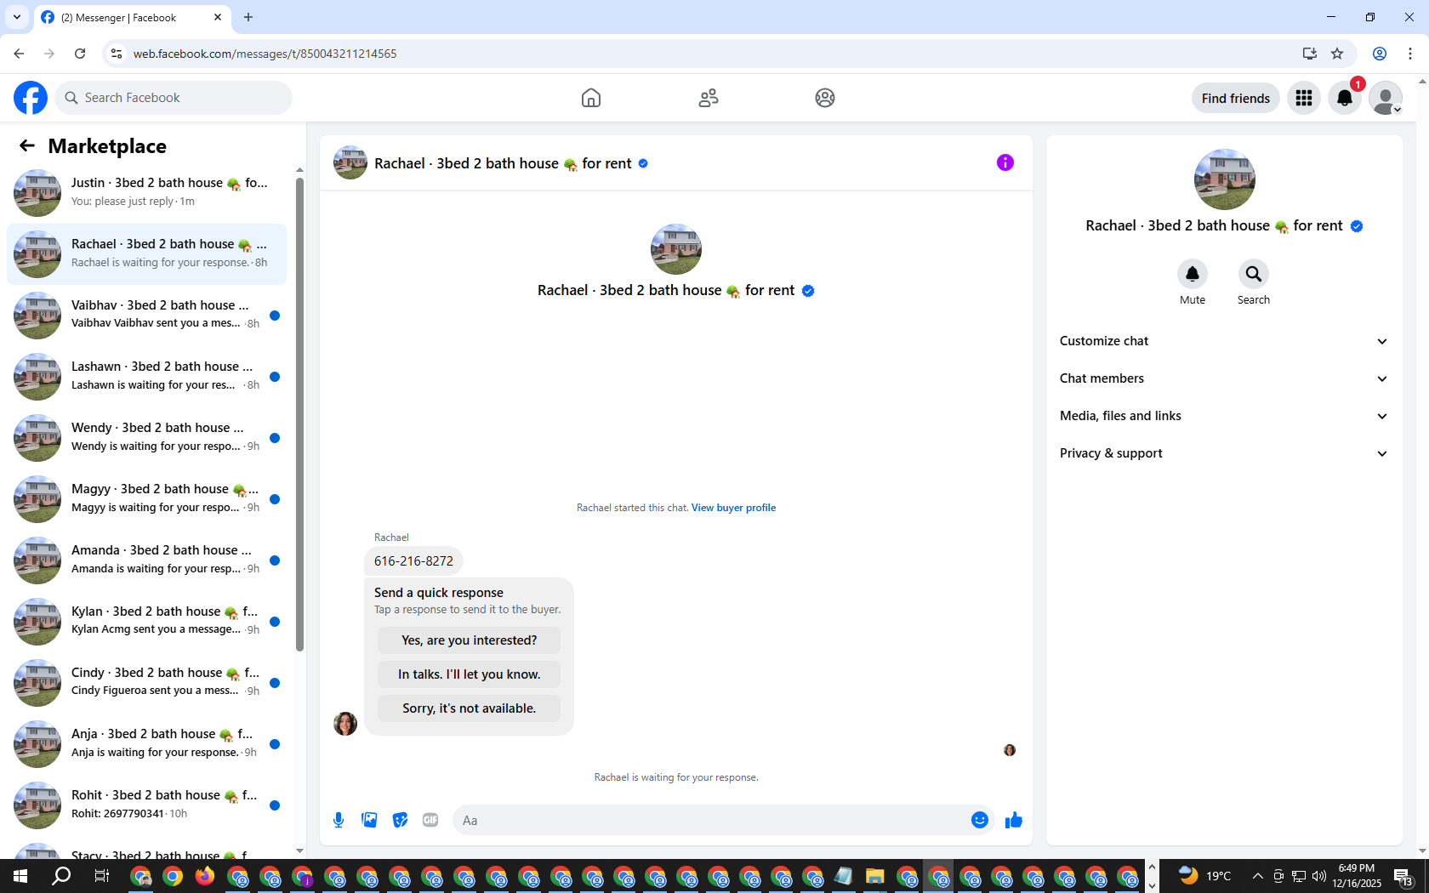Open the Facebook menu grid icon

[x=1304, y=98]
